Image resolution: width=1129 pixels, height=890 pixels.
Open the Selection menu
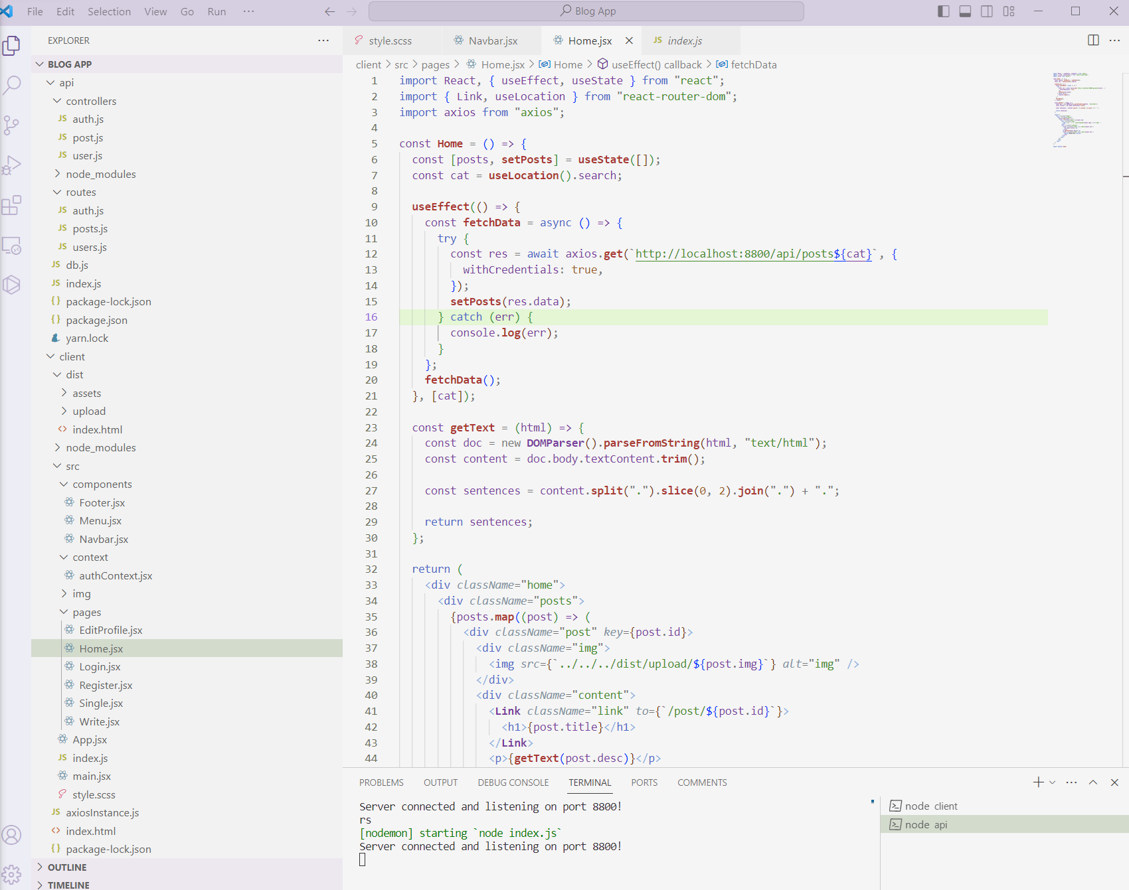pyautogui.click(x=110, y=11)
